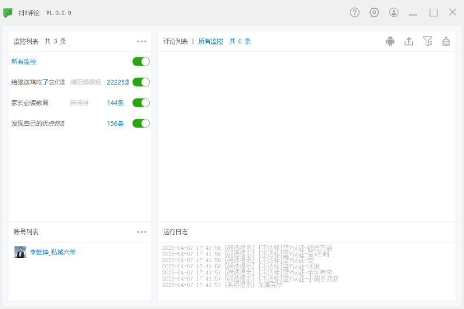This screenshot has width=464, height=309.
Task: Click the 濮阳娜娜姐 author name
Action: [85, 82]
